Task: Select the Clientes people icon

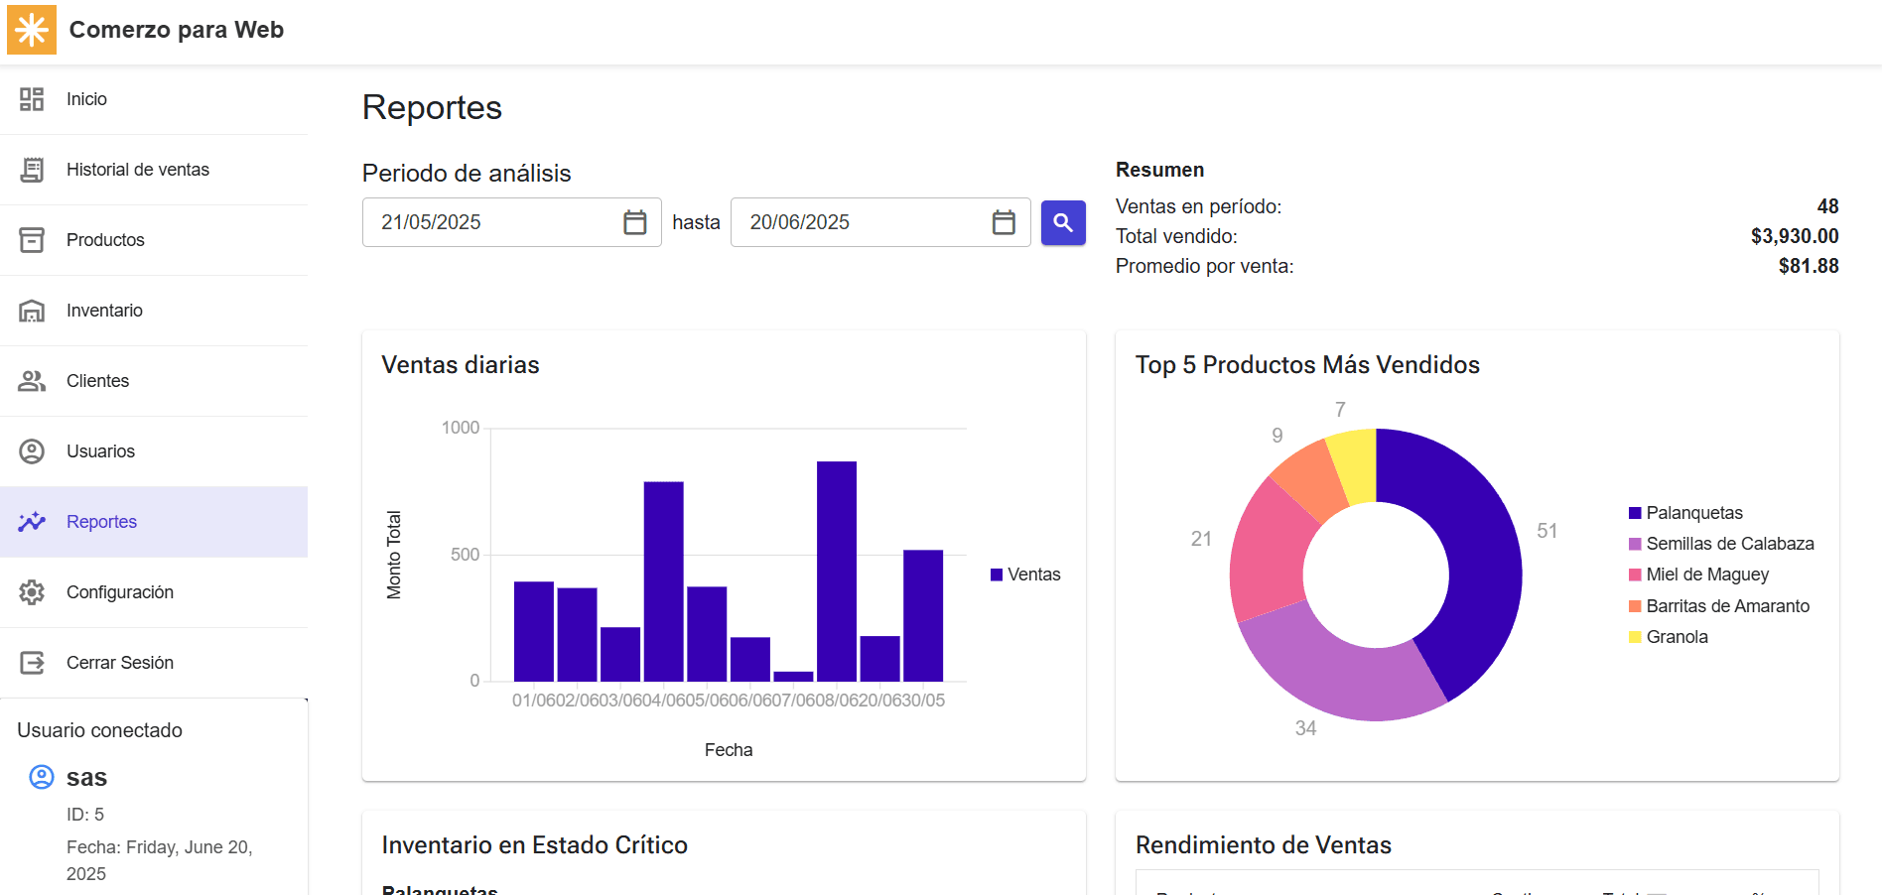Action: click(x=32, y=380)
